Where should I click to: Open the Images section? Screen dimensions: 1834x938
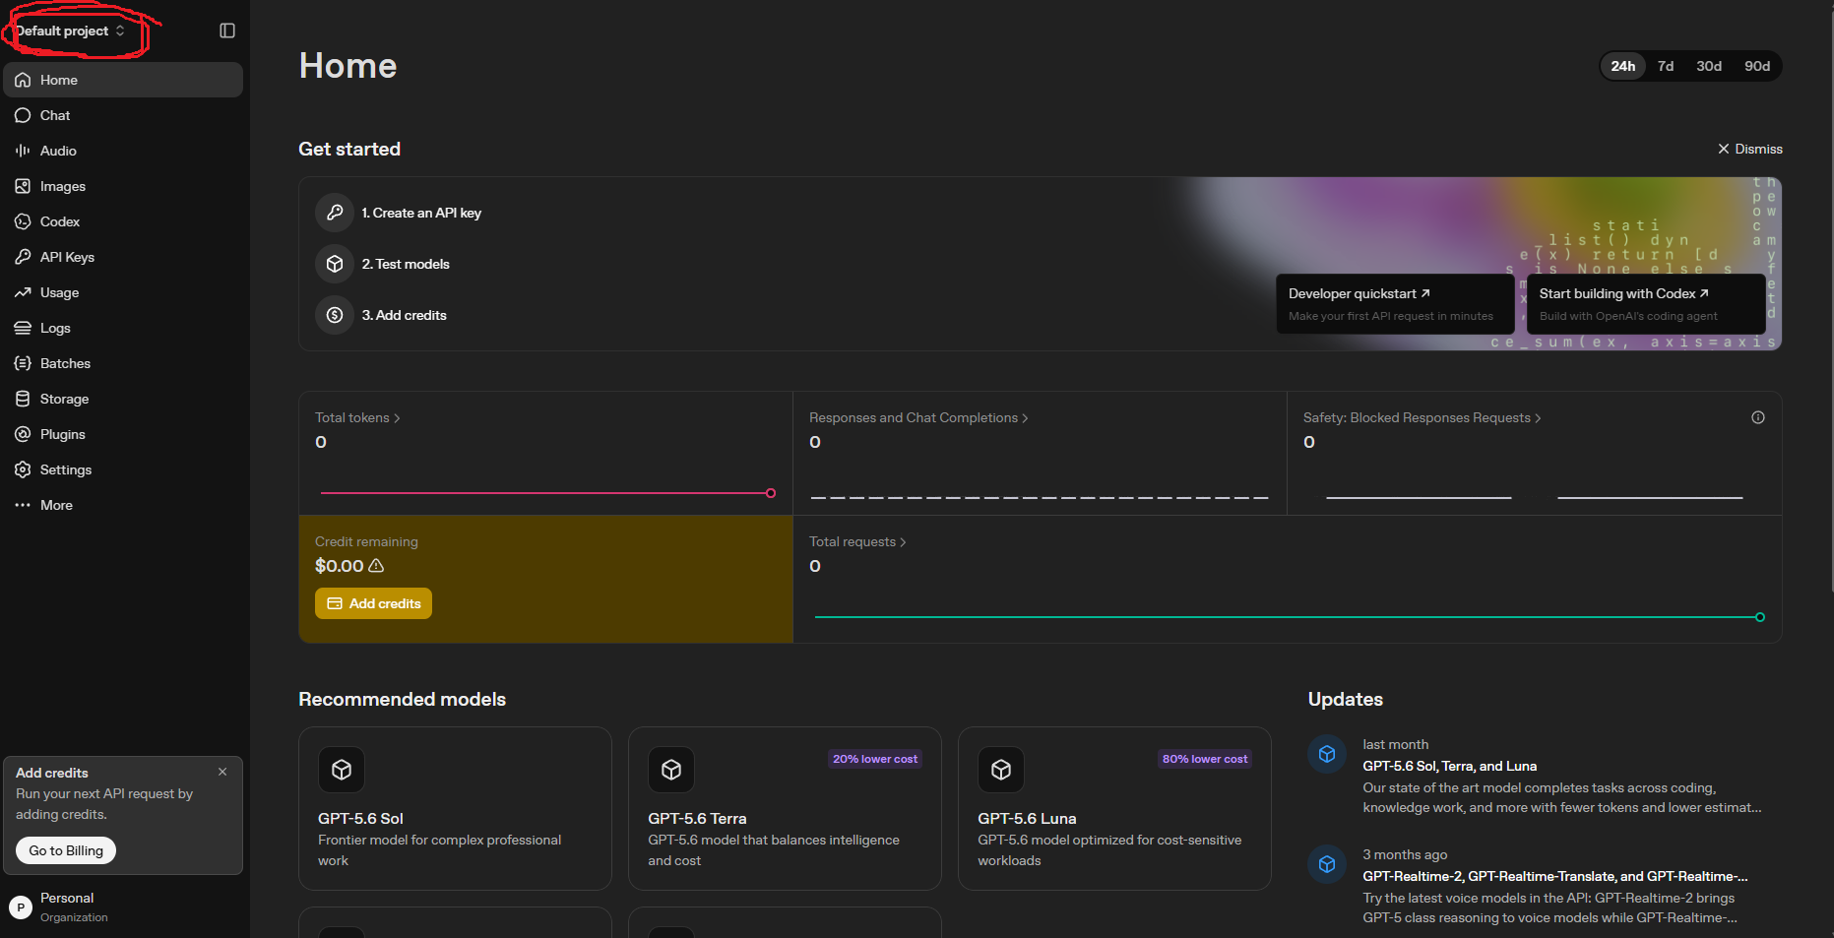(x=123, y=186)
